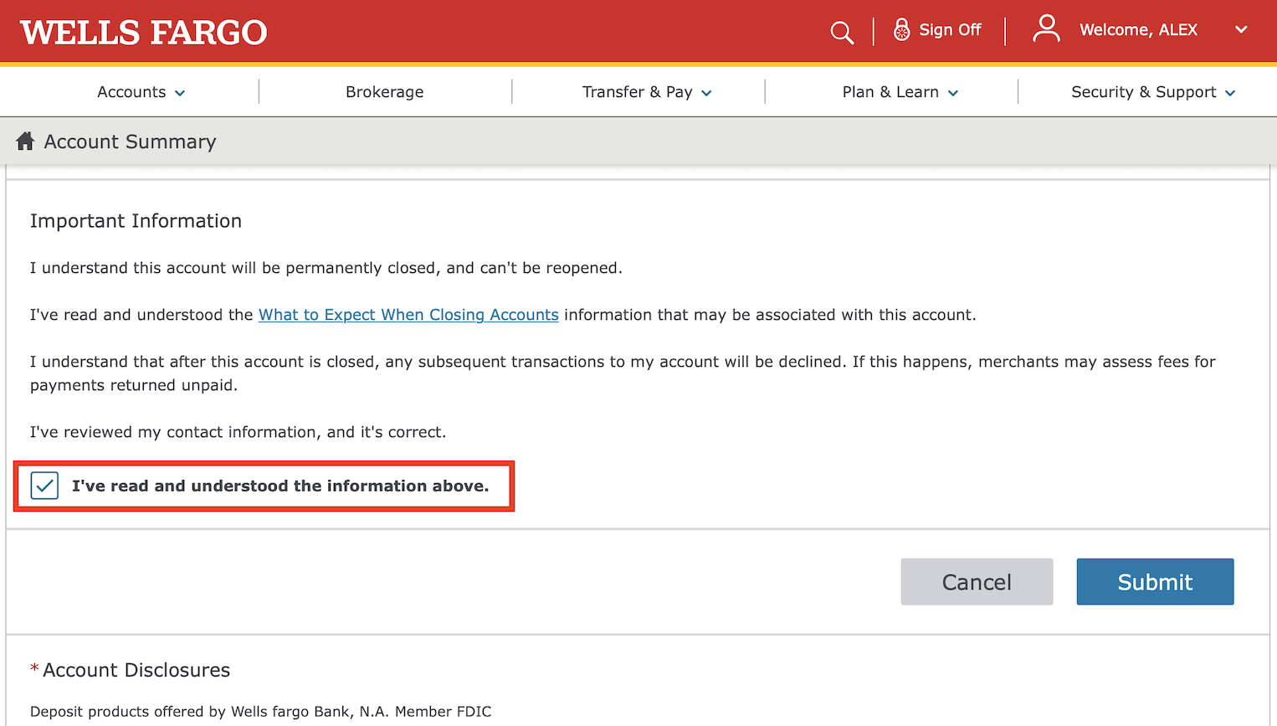Open the Transfer & Pay menu

click(638, 92)
